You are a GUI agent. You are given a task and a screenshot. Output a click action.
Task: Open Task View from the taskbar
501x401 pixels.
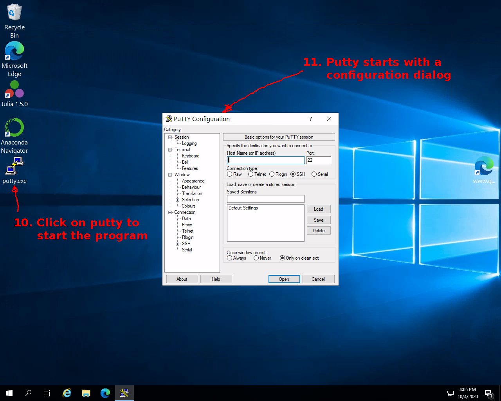coord(47,393)
